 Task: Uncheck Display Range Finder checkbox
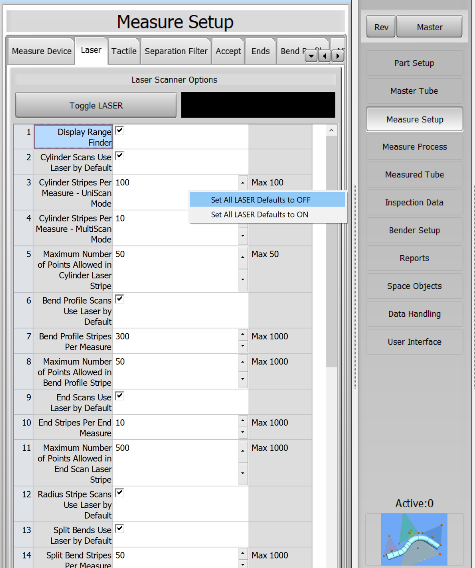tap(120, 131)
